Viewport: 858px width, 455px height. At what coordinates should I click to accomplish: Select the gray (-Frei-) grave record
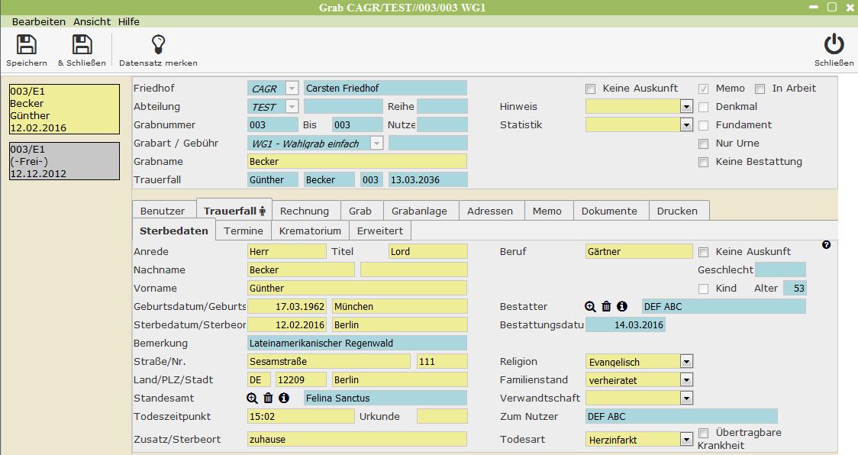click(64, 161)
